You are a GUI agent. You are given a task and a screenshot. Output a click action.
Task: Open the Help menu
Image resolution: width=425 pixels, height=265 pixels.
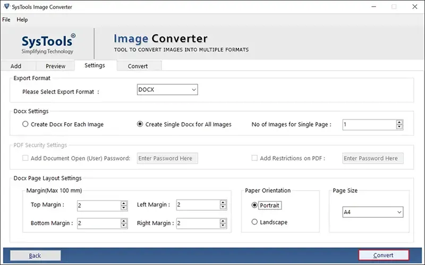[22, 20]
